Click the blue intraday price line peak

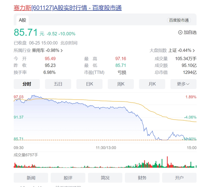[33, 95]
